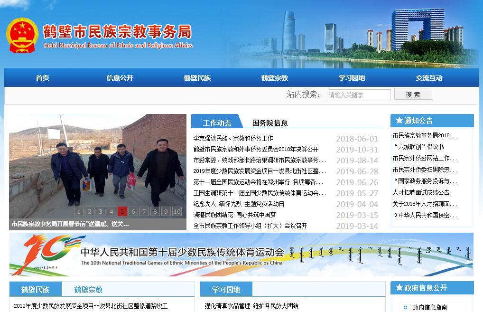Click the 10th National Traditional Games banner
The height and width of the screenshot is (312, 483).
point(241,255)
